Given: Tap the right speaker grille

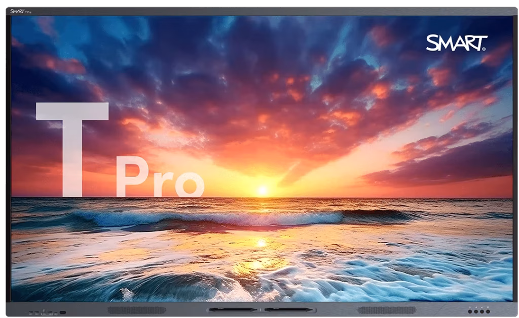Looking at the screenshot, I should (x=387, y=310).
